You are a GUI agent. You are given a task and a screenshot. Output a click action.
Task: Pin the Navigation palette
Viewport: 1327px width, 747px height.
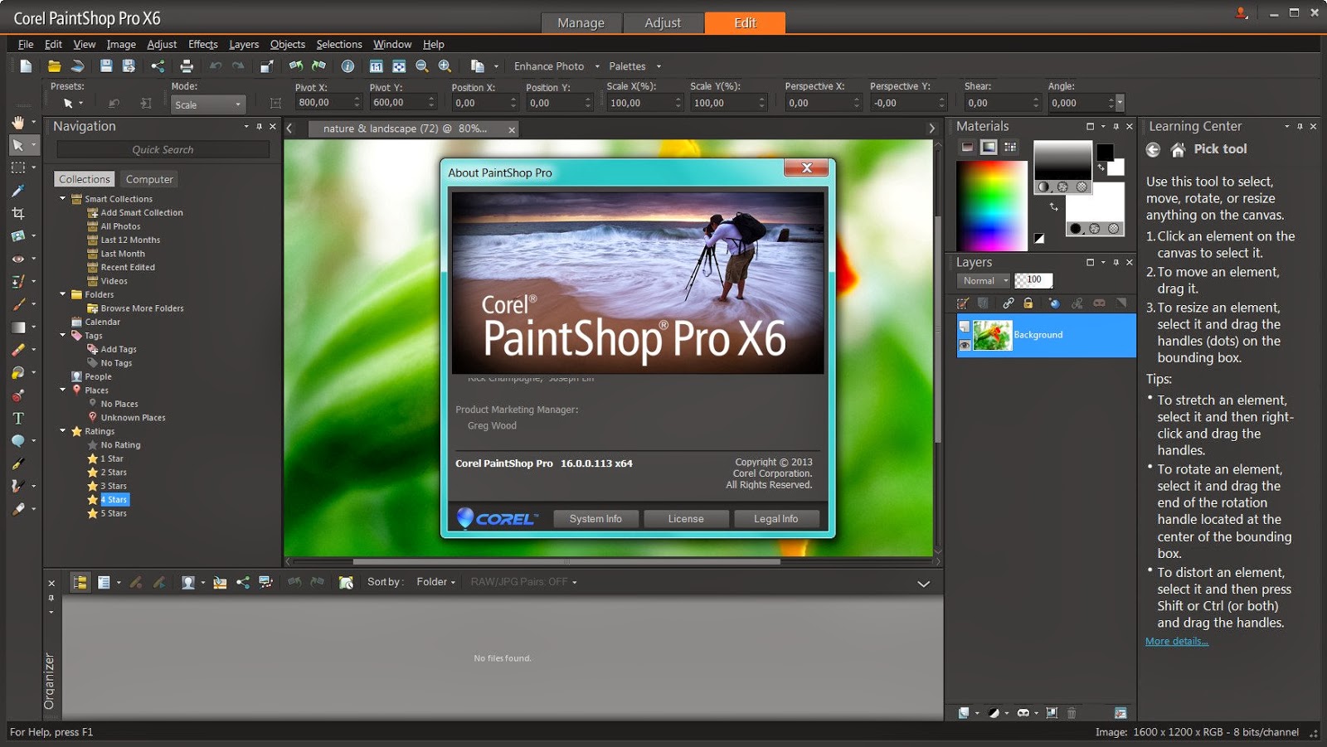point(259,127)
